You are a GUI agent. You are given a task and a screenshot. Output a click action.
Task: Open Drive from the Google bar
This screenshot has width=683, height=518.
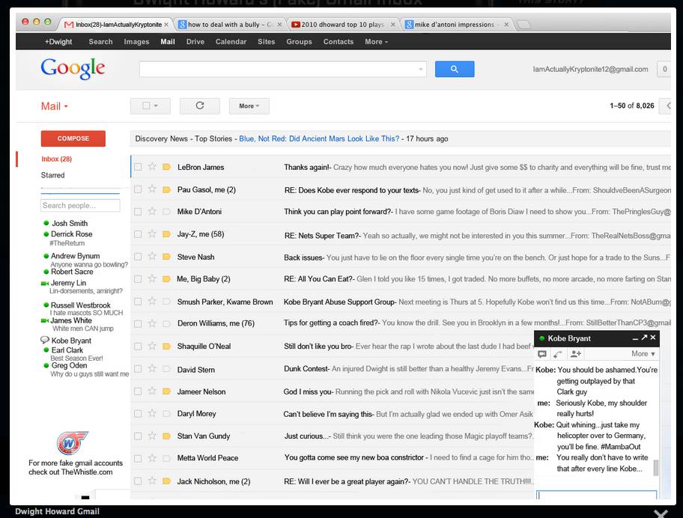(195, 42)
